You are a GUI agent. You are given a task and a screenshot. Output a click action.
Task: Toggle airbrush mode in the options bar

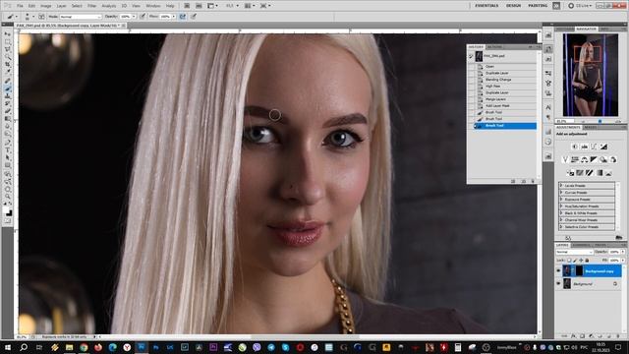click(183, 17)
